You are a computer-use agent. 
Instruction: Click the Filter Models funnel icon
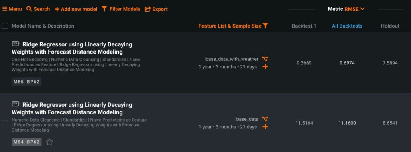point(104,9)
